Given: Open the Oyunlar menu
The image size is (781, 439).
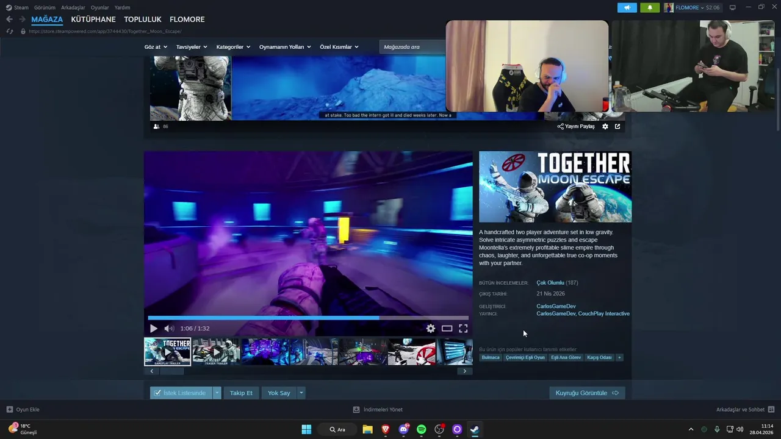Looking at the screenshot, I should (100, 7).
